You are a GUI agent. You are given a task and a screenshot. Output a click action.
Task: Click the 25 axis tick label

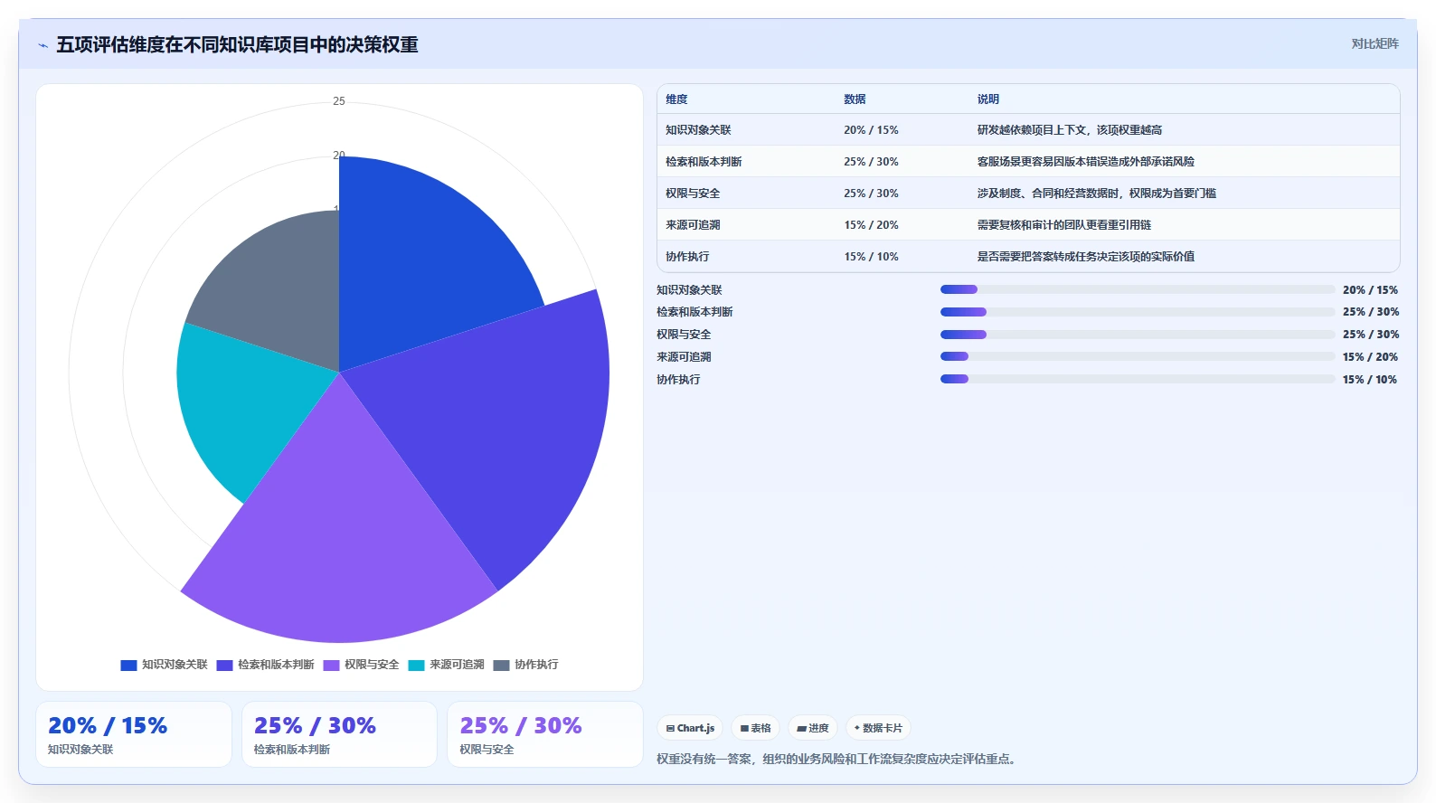coord(339,101)
